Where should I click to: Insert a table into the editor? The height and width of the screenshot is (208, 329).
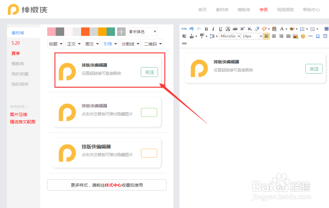point(325,36)
